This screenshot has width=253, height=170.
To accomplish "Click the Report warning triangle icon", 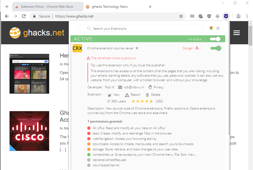I will 127,95.
